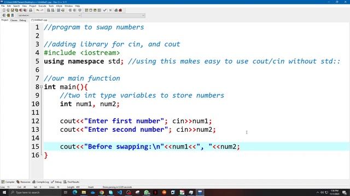This screenshot has width=350, height=196.
Task: Open Microsoft Edge from taskbar
Action: point(75,192)
